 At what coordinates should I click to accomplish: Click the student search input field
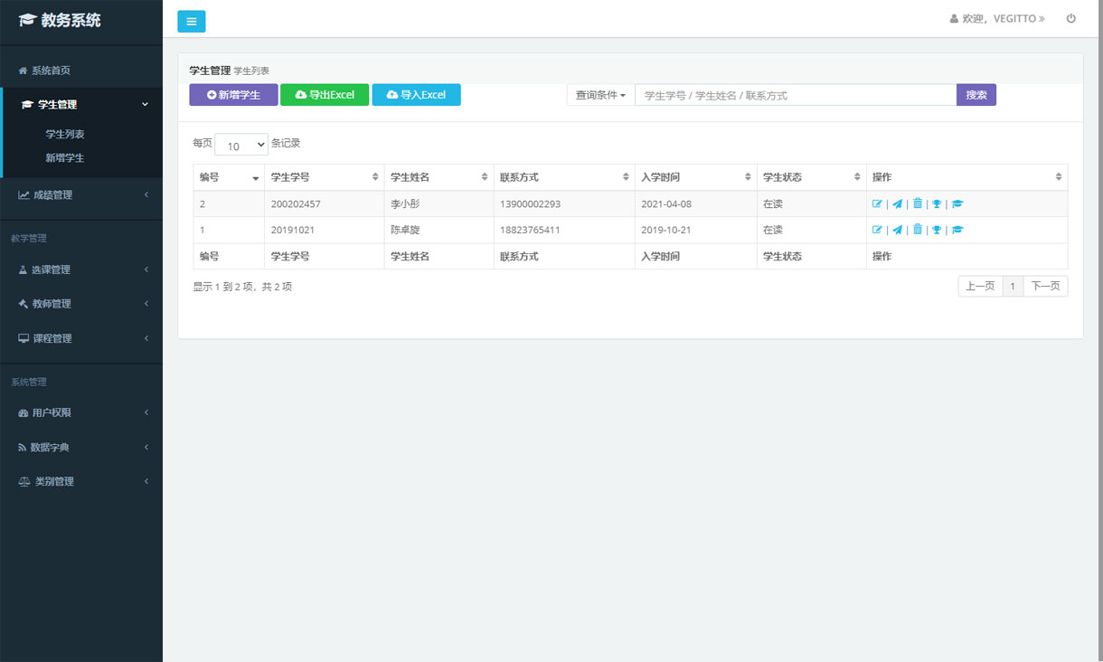(796, 95)
